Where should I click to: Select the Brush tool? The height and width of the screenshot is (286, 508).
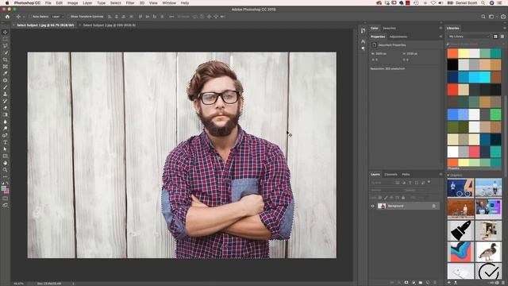pos(6,87)
